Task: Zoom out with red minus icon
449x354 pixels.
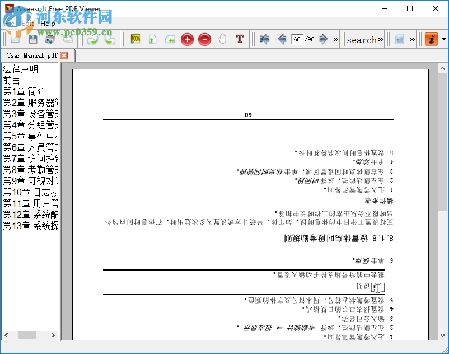Action: [204, 39]
